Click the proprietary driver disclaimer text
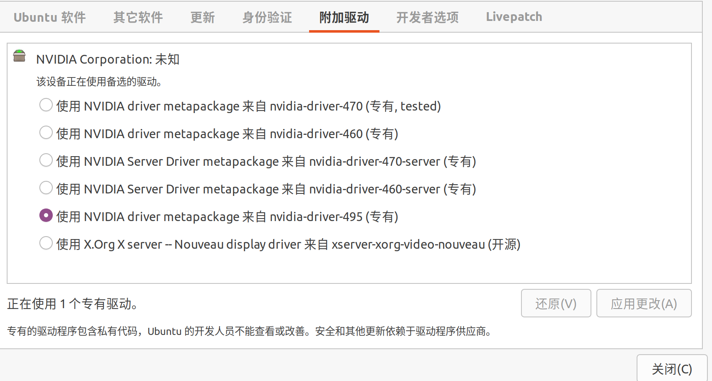712x381 pixels. 250,331
